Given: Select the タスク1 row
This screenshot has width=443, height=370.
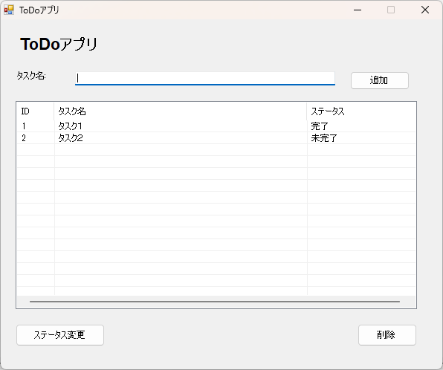Looking at the screenshot, I should pyautogui.click(x=216, y=126).
